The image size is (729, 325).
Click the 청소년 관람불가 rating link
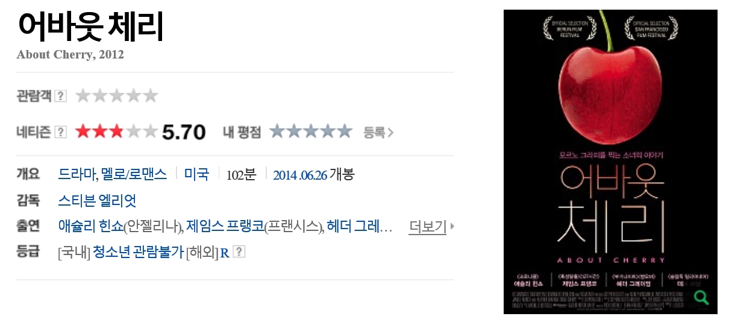click(x=138, y=252)
